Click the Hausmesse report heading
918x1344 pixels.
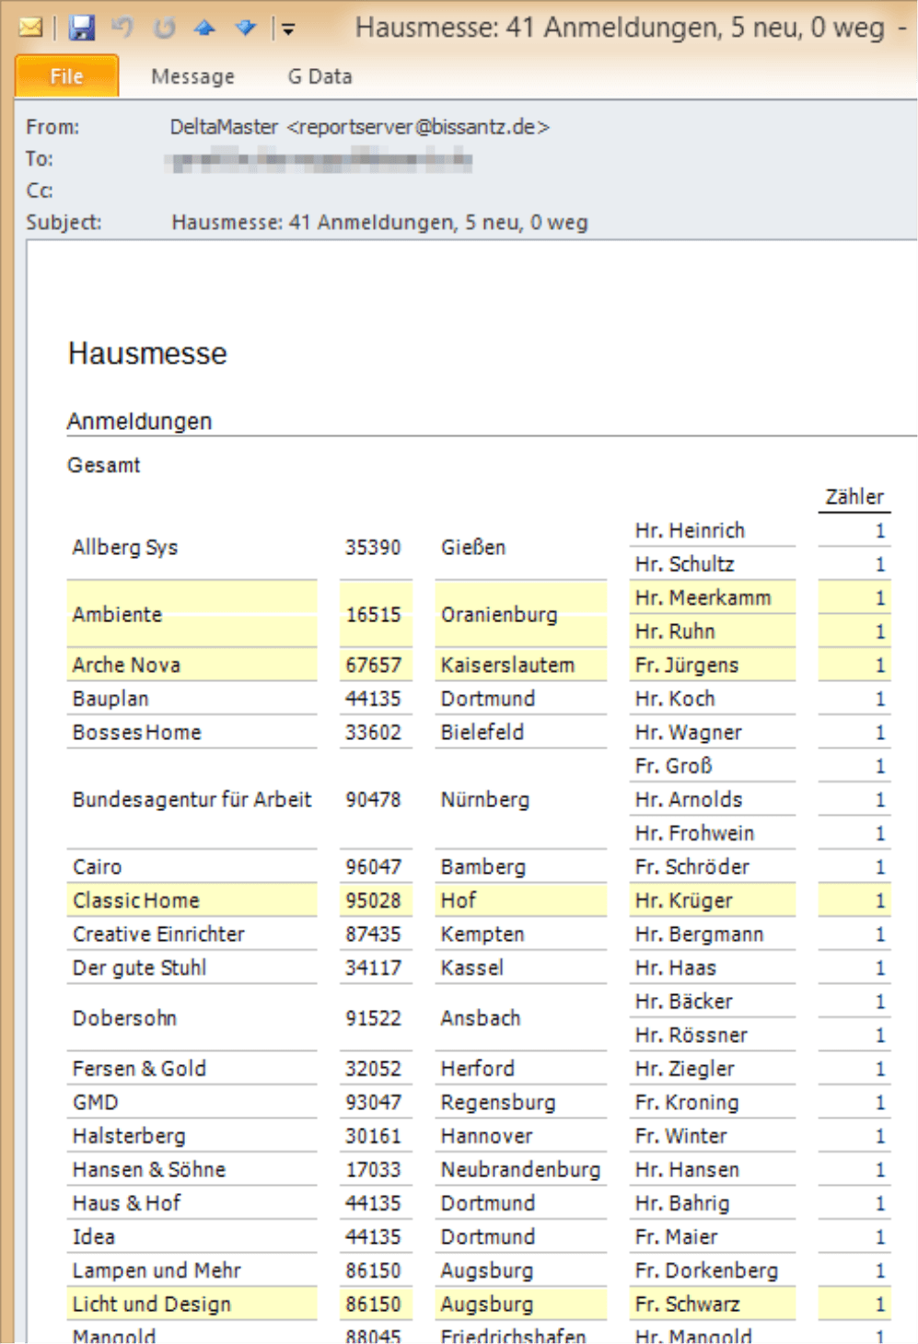147,353
